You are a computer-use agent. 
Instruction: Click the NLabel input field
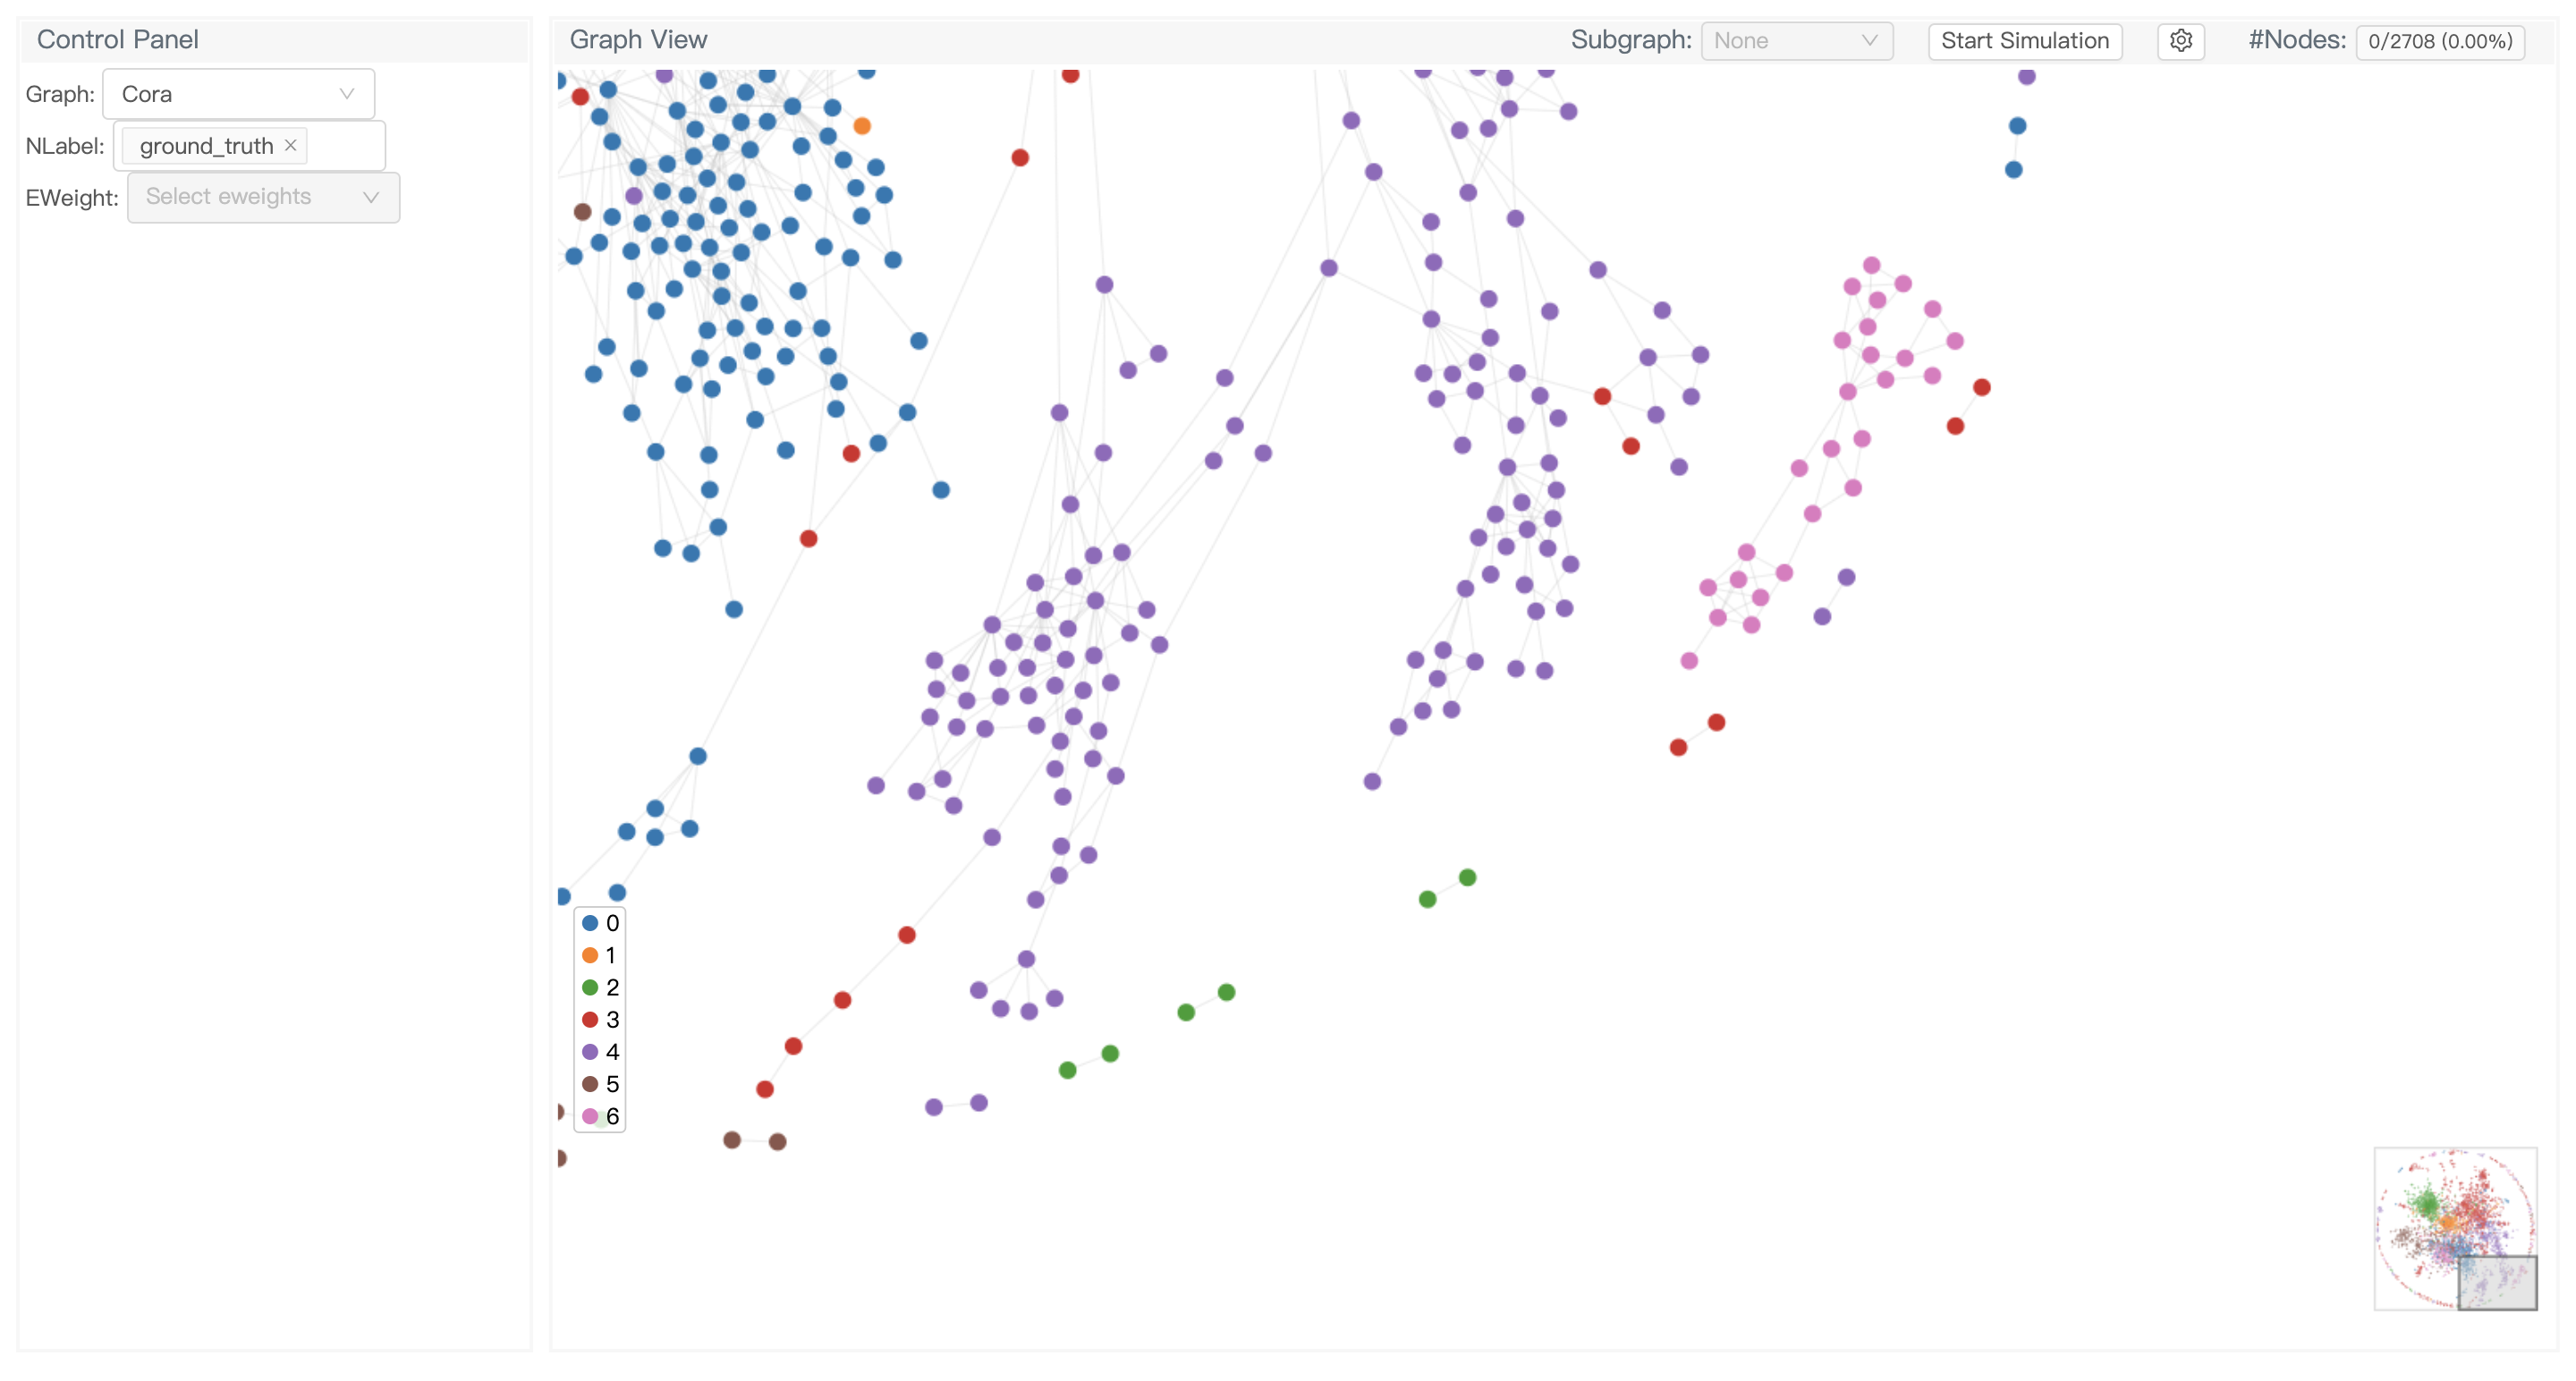tap(345, 146)
